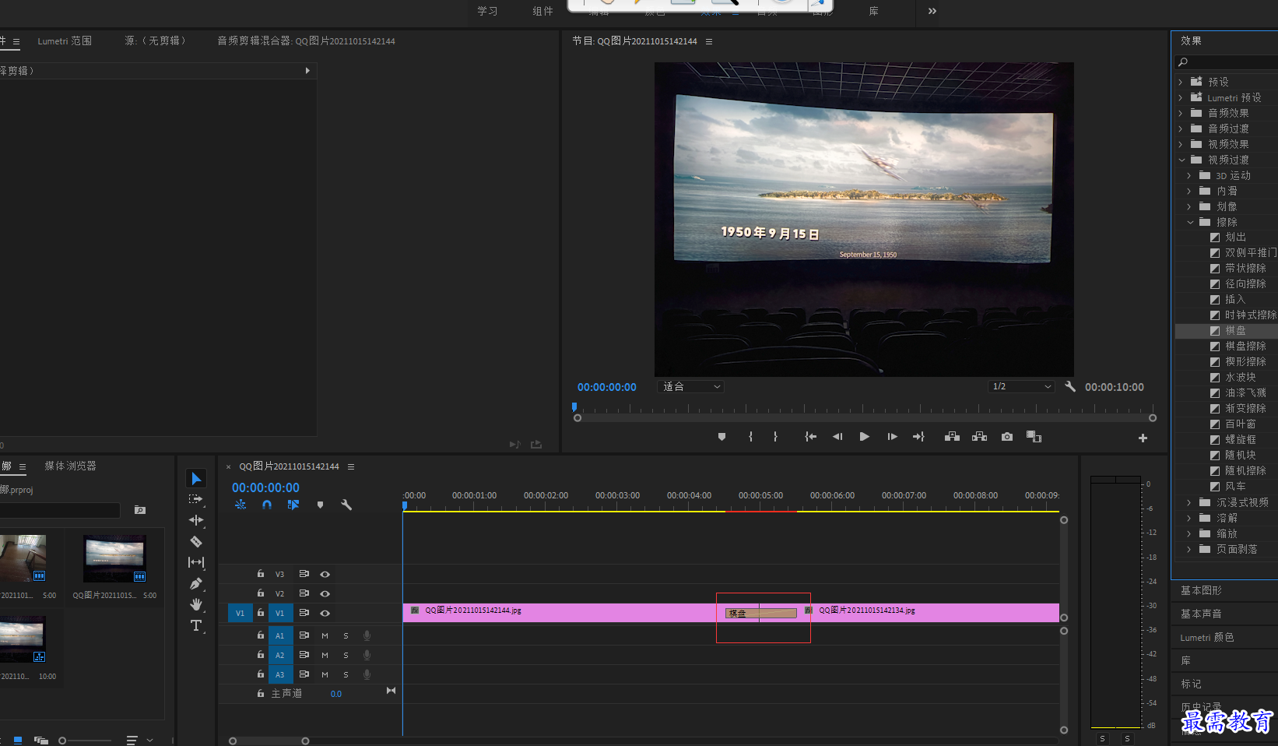Select the Hand tool
The height and width of the screenshot is (746, 1278).
196,604
